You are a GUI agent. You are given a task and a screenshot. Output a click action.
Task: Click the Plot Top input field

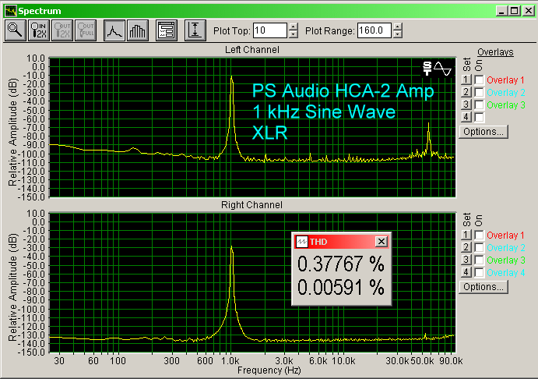269,30
